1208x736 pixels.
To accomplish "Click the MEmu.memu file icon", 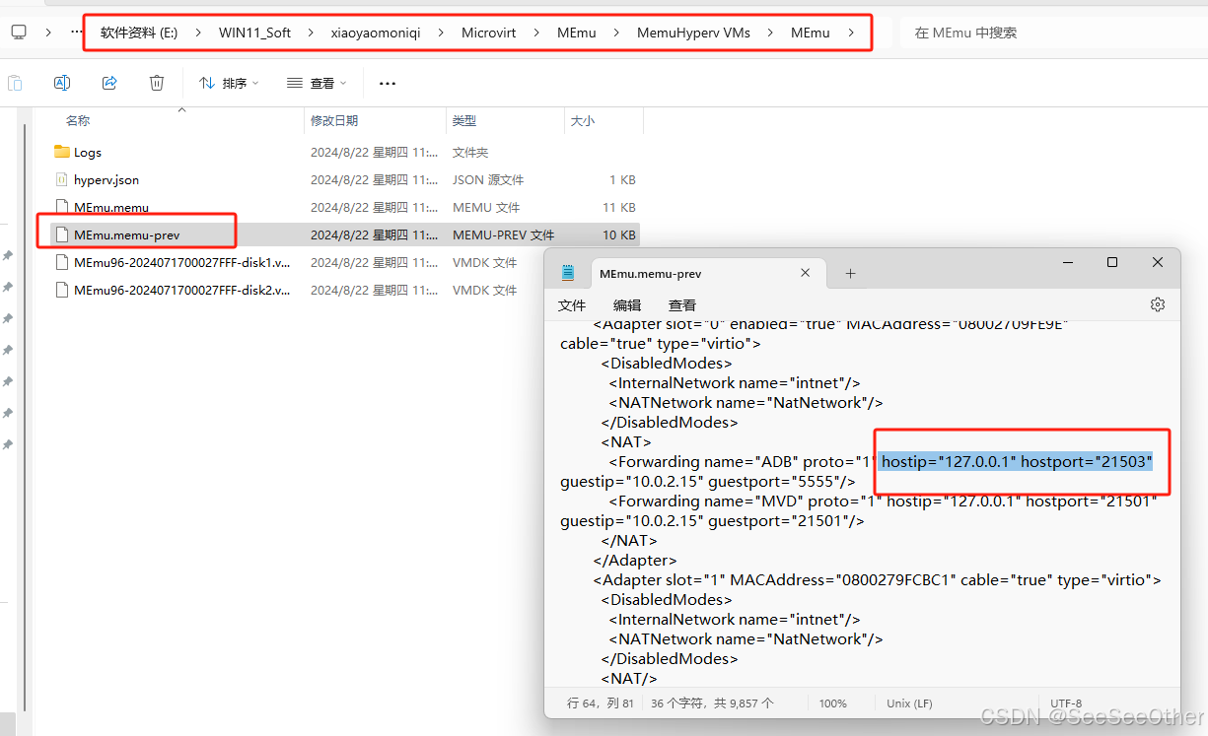I will point(62,207).
